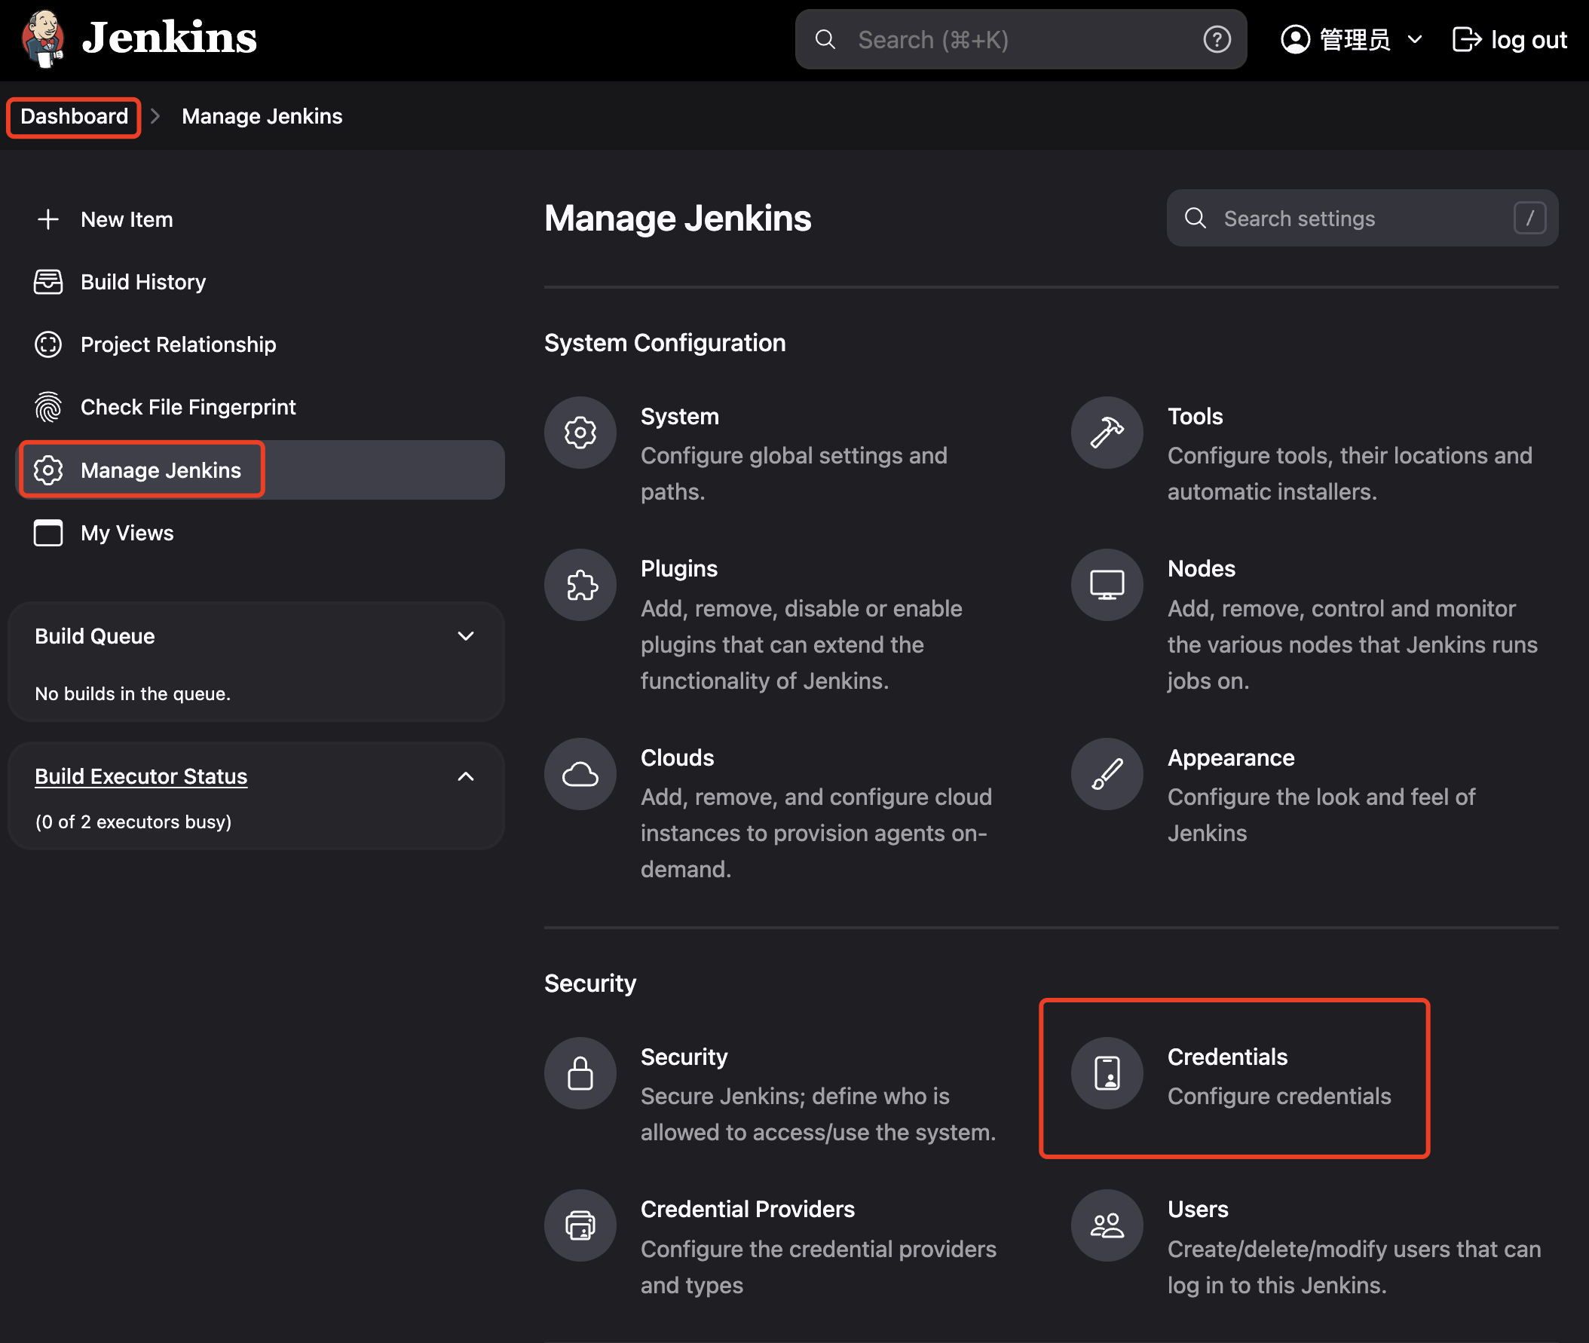Click the search help question mark icon
This screenshot has width=1589, height=1343.
click(1216, 40)
